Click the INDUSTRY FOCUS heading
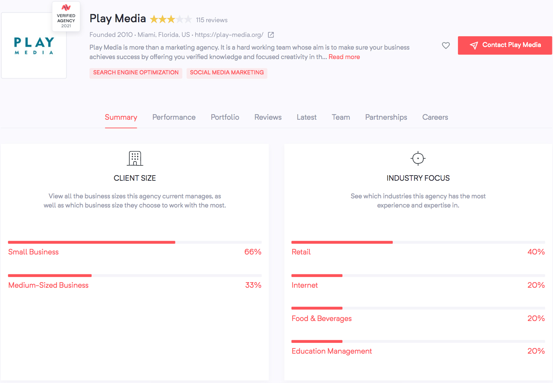The width and height of the screenshot is (553, 383). (418, 178)
